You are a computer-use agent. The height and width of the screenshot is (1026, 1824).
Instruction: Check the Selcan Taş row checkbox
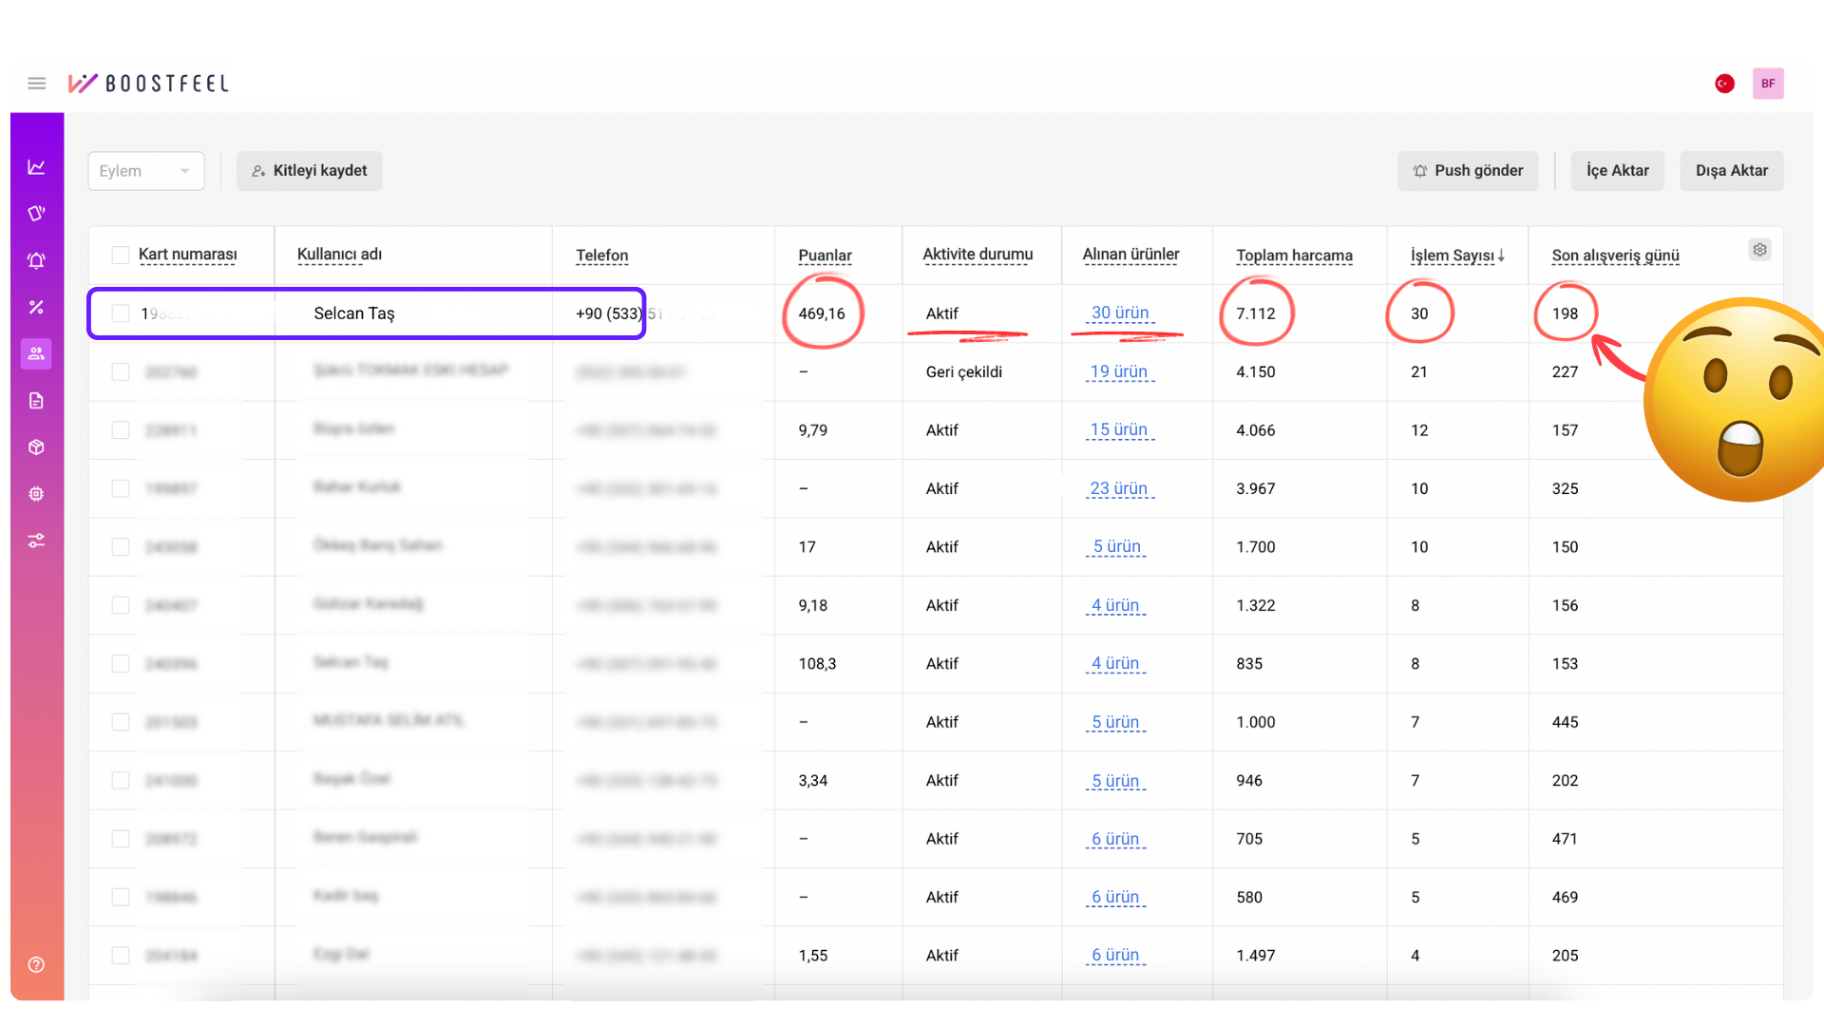[x=121, y=313]
